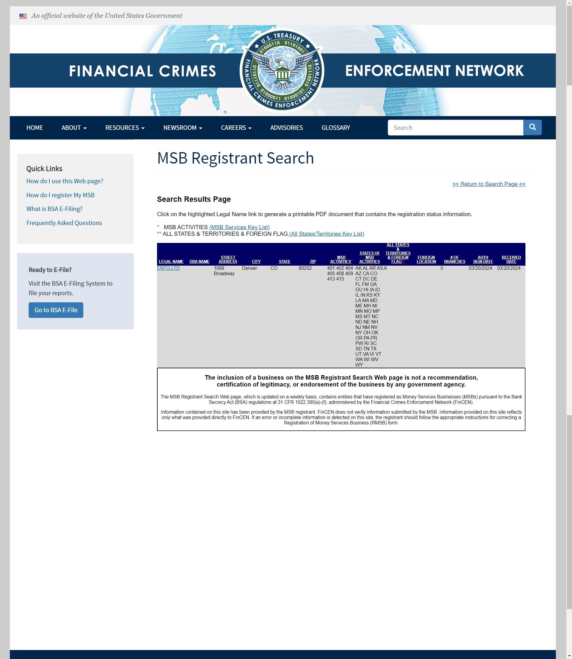Open the Advisories menu item
The width and height of the screenshot is (572, 659).
coord(286,128)
